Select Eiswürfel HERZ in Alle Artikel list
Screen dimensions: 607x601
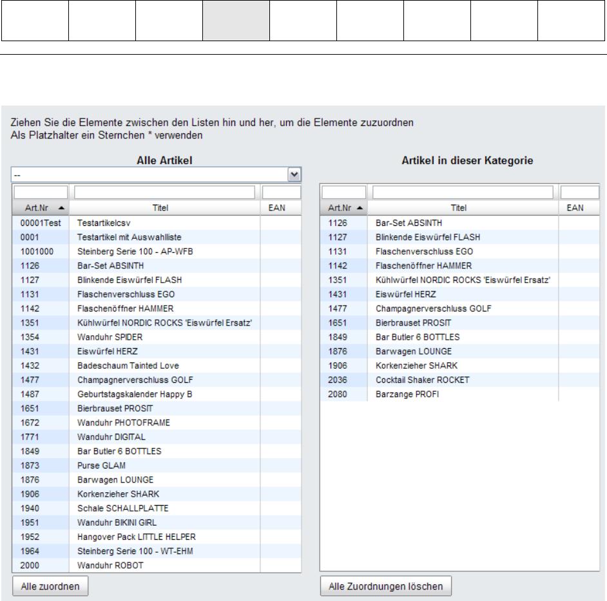[157, 352]
